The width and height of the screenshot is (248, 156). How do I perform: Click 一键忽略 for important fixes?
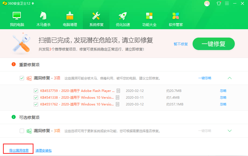pos(205,78)
